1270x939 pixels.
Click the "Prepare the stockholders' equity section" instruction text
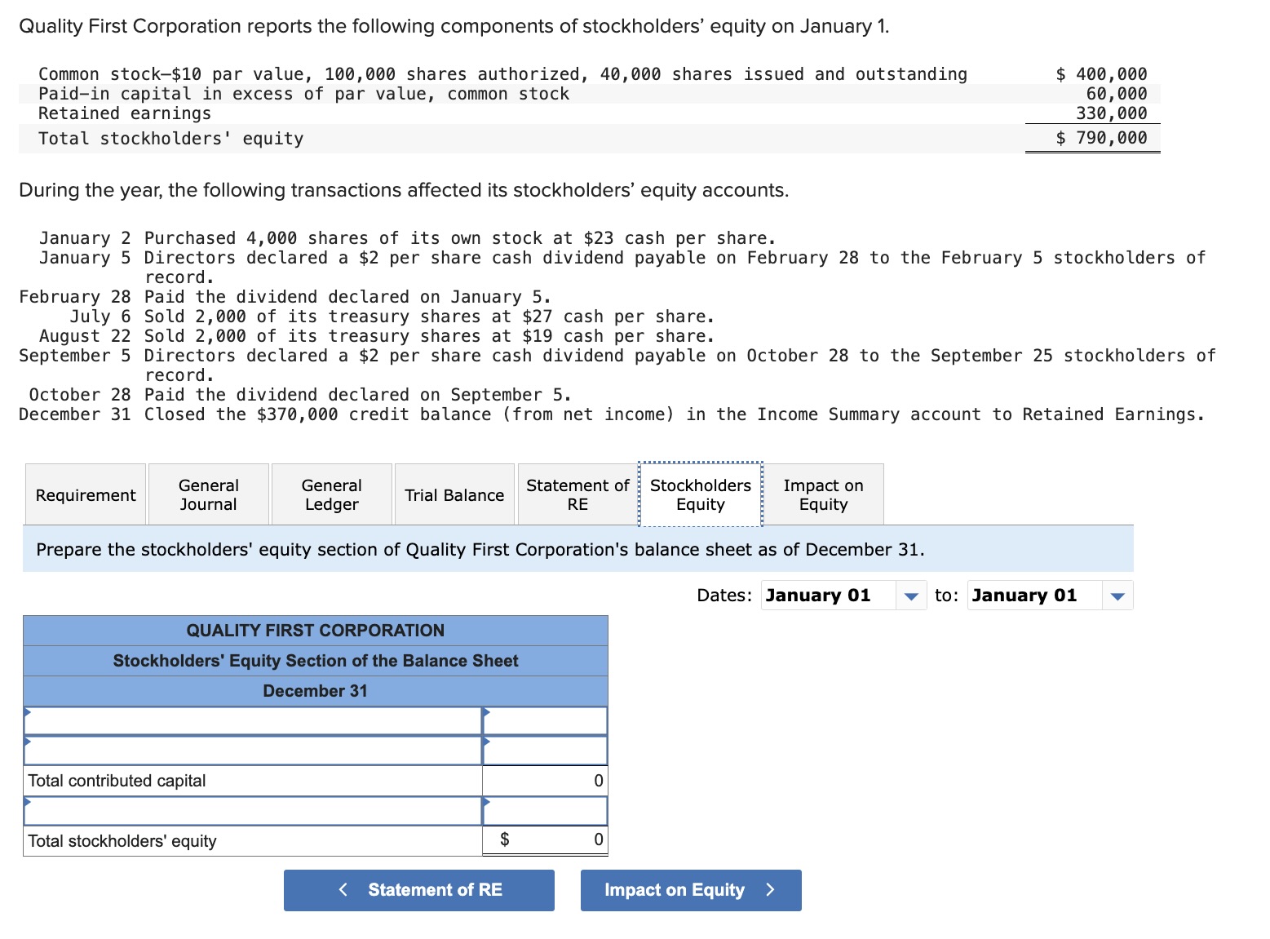coord(480,549)
